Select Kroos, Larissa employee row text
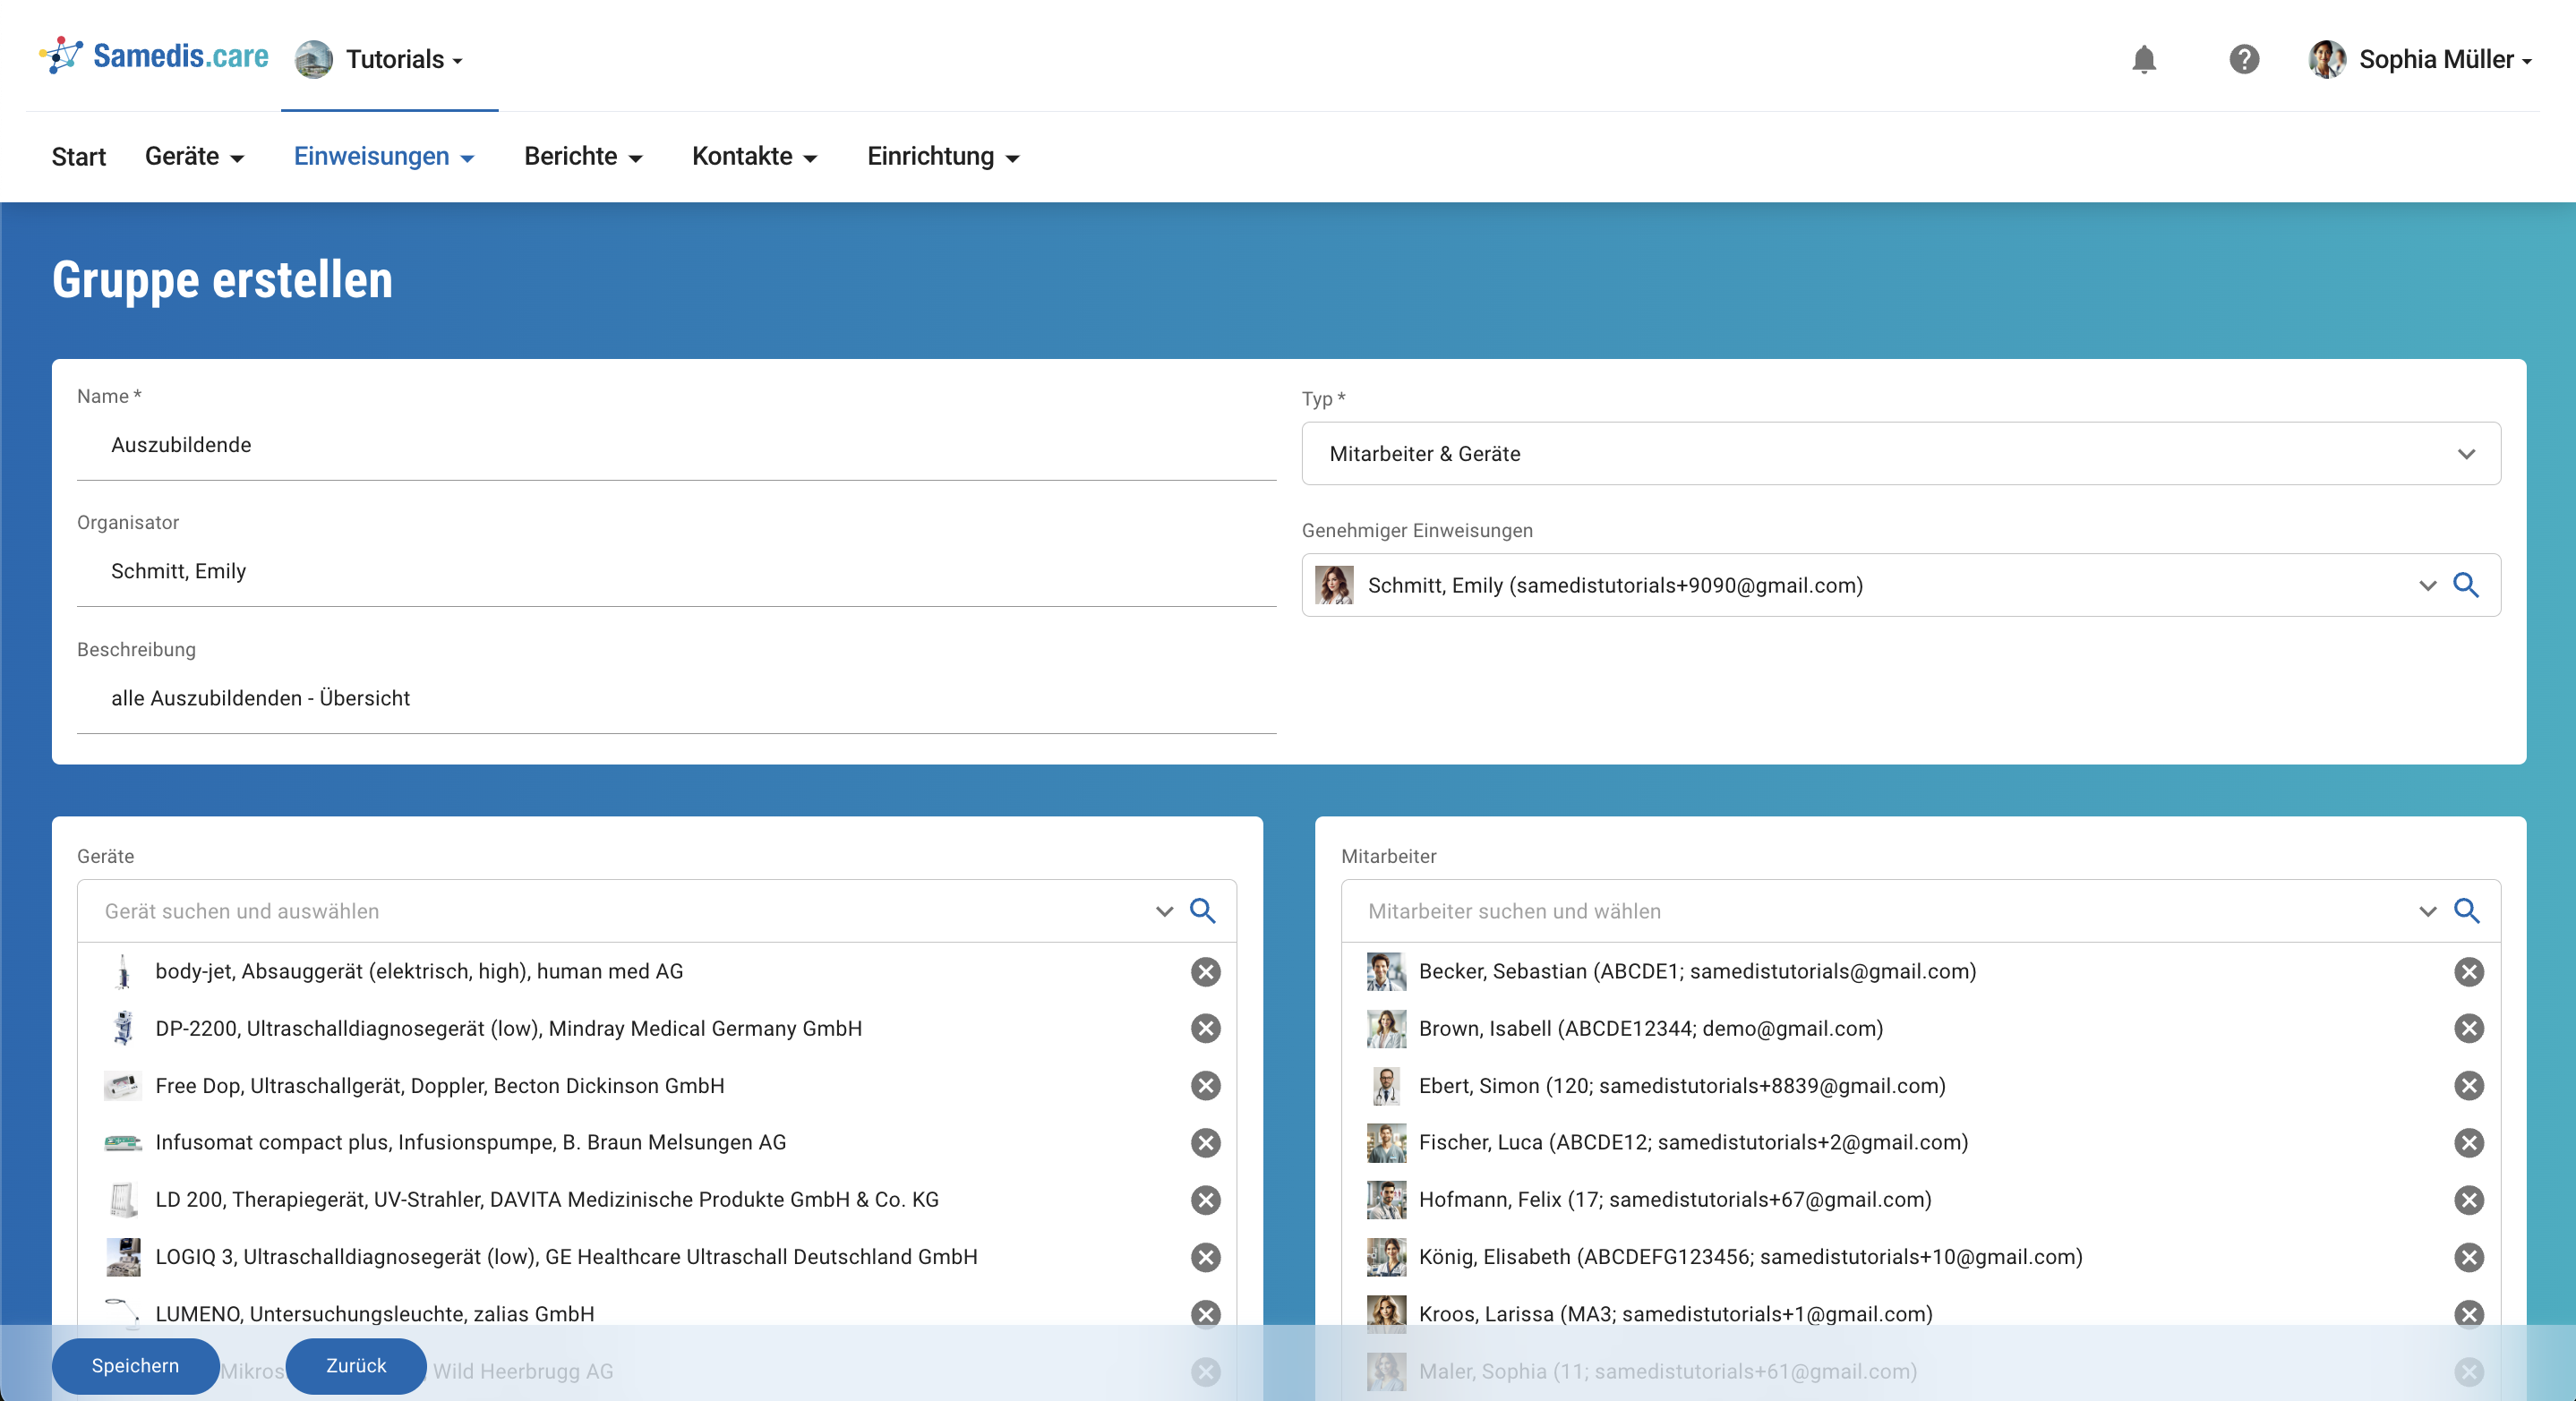The image size is (2576, 1401). tap(1676, 1314)
